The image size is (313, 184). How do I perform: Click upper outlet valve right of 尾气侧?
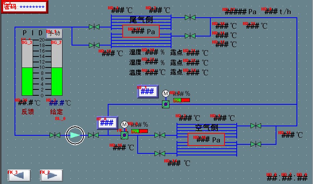pos(190,18)
